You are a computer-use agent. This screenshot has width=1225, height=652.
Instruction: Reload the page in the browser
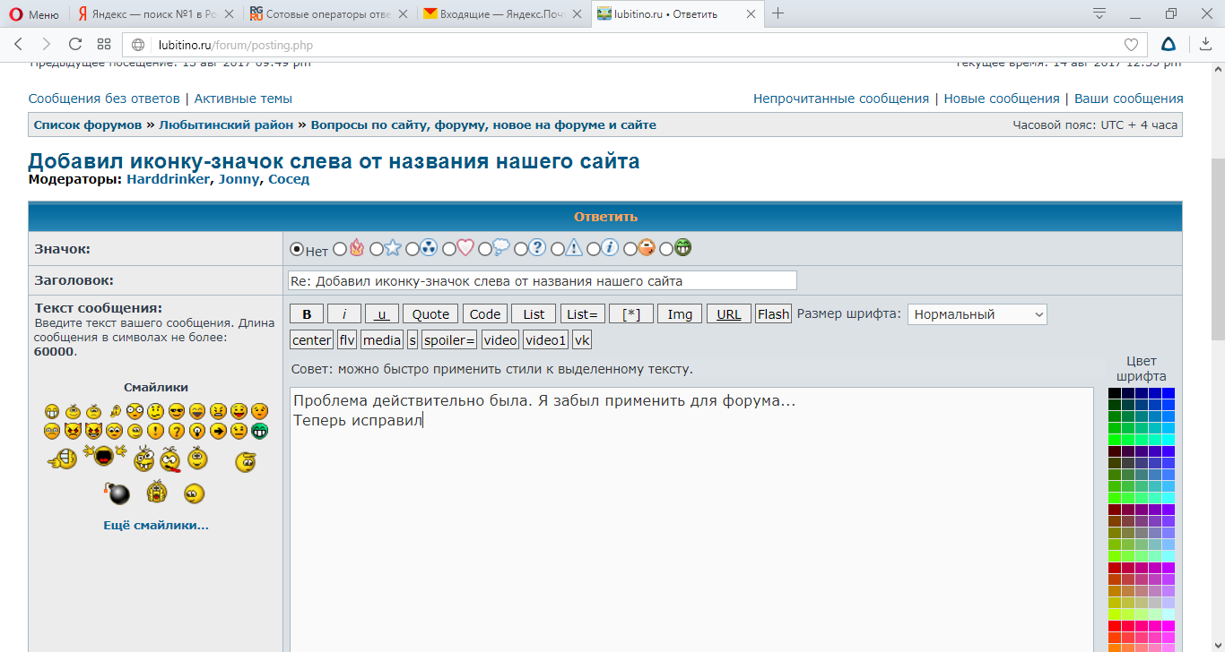click(x=75, y=44)
